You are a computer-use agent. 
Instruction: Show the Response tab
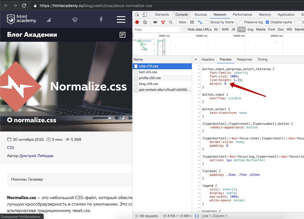coord(244,59)
